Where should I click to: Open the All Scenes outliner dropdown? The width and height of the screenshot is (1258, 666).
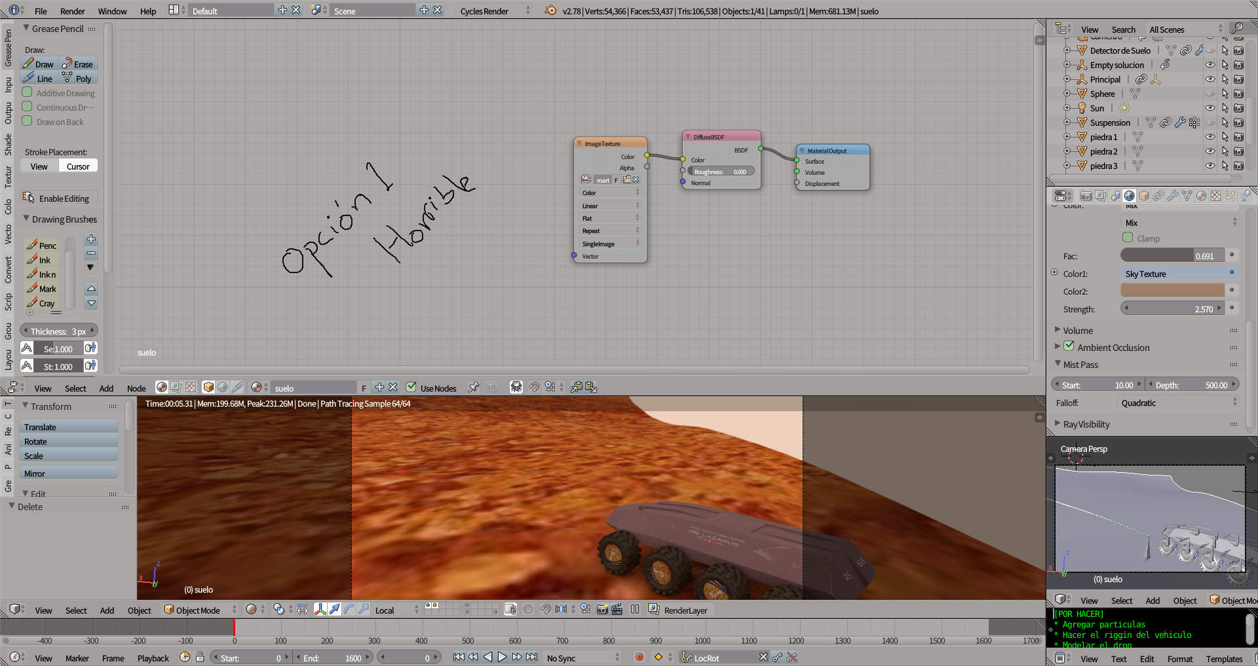tap(1185, 29)
